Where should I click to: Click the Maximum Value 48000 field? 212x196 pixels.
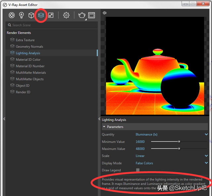[x=140, y=149]
